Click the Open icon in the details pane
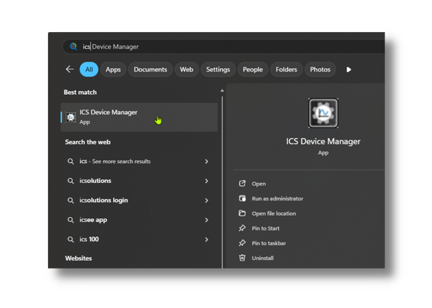432x308 pixels. tap(242, 183)
